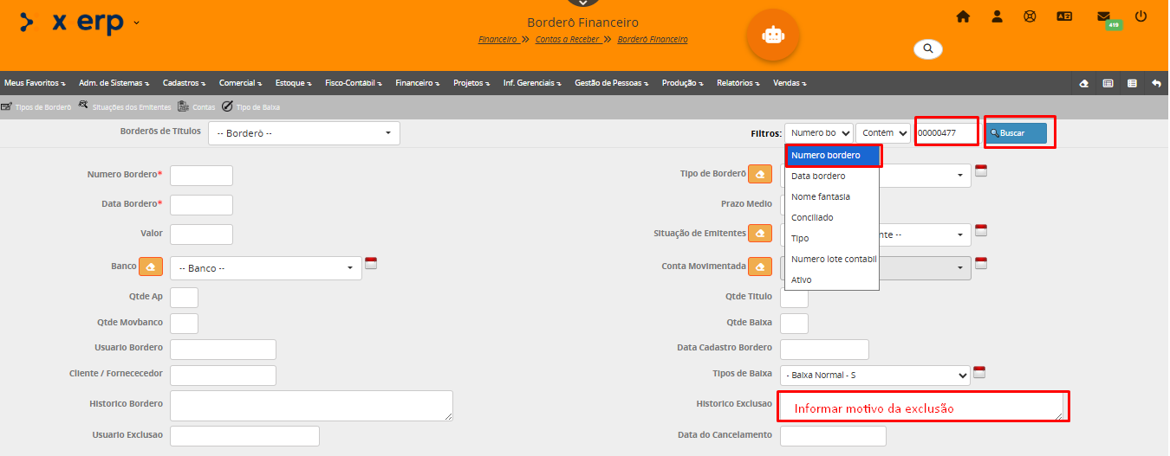Click the return arrow icon in toolbar
This screenshot has width=1170, height=456.
tap(1156, 83)
